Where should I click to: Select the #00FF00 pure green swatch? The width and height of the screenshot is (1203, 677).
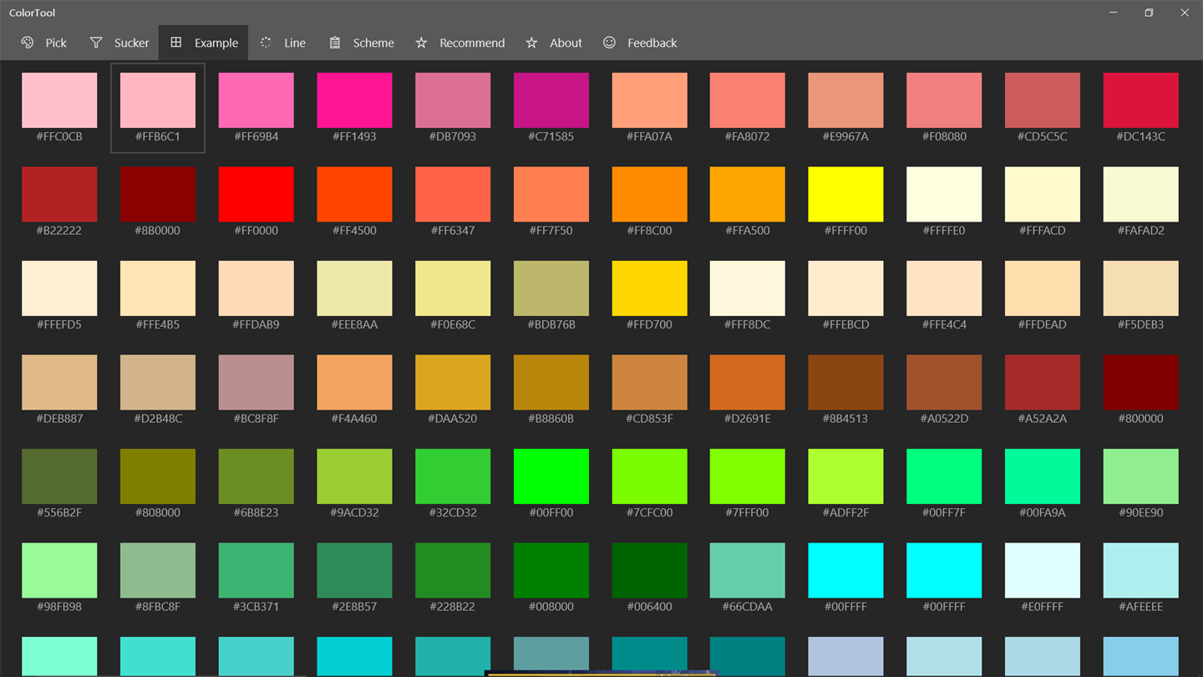[551, 476]
